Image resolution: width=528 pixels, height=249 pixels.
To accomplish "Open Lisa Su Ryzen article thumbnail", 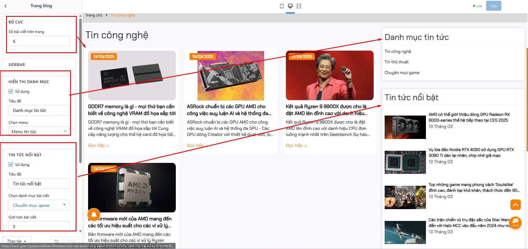I will tap(330, 75).
